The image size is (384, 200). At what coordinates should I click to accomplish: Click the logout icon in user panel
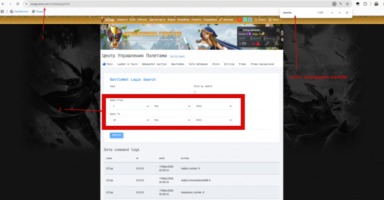coord(277,30)
